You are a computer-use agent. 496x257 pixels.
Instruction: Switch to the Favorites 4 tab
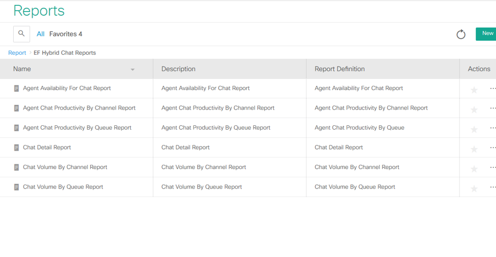point(66,34)
